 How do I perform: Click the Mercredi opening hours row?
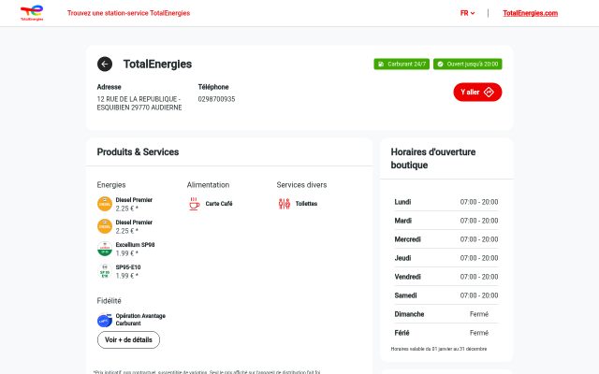point(446,239)
